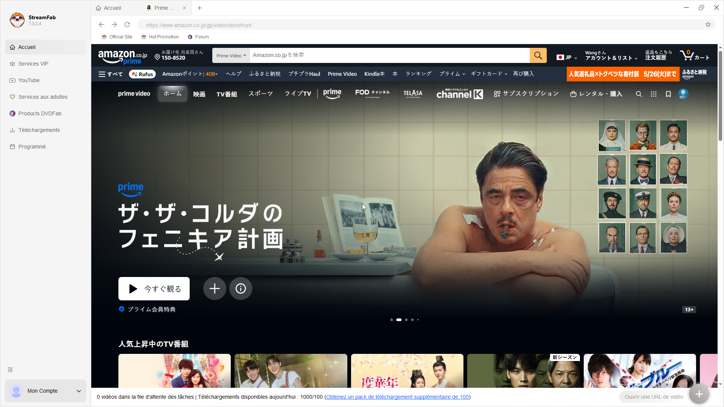Click the 今すぐ観る play button
Viewport: 724px width, 407px height.
(x=154, y=289)
